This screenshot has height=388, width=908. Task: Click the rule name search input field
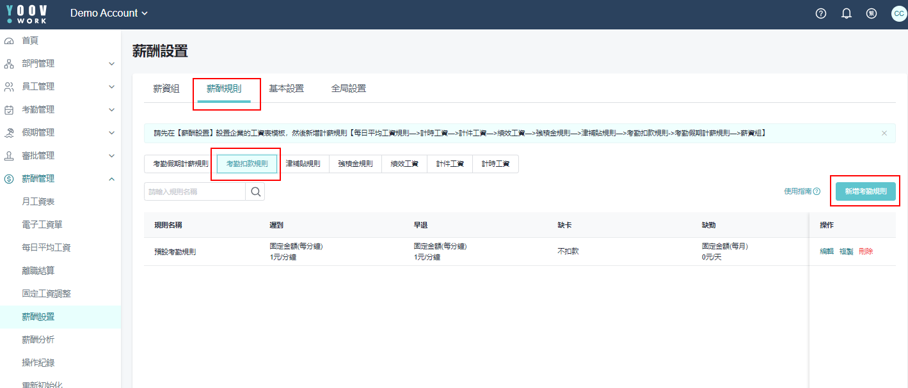195,191
